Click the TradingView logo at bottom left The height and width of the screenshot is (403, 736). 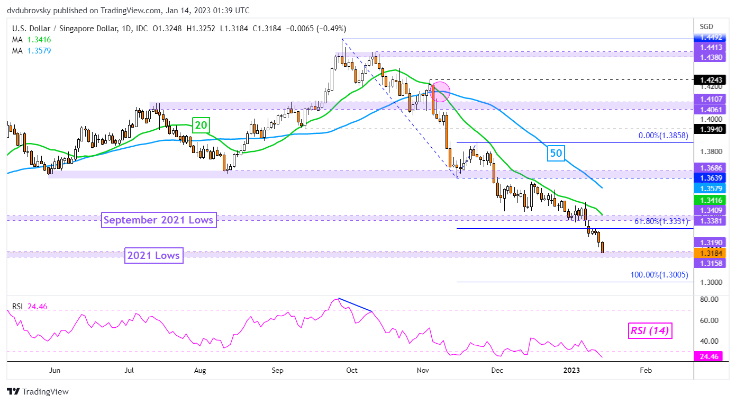[38, 392]
